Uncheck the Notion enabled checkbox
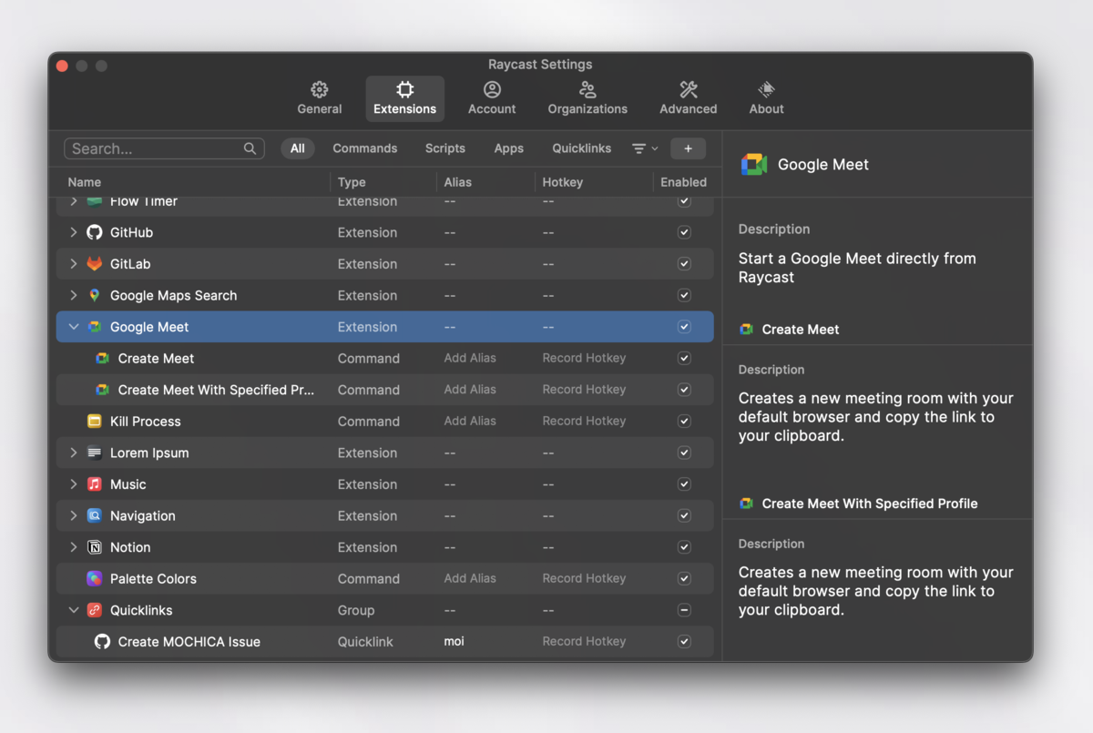The image size is (1093, 733). (684, 547)
